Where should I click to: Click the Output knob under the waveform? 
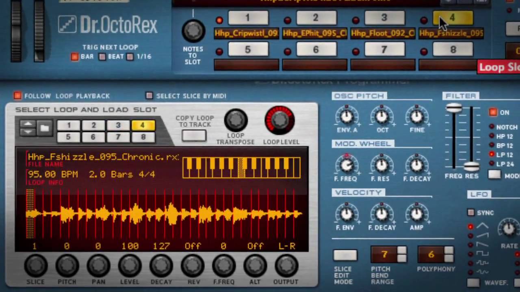pyautogui.click(x=286, y=266)
